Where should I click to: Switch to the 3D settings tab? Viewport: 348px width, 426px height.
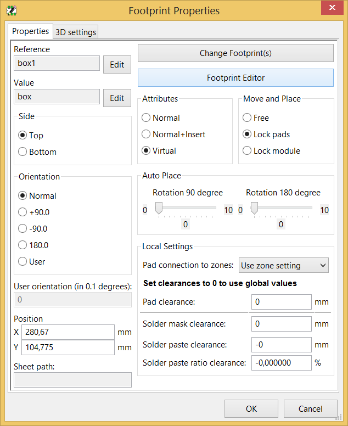76,32
